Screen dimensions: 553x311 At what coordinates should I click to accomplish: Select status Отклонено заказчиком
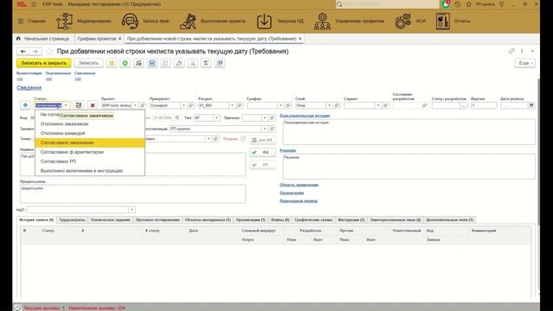coord(90,124)
